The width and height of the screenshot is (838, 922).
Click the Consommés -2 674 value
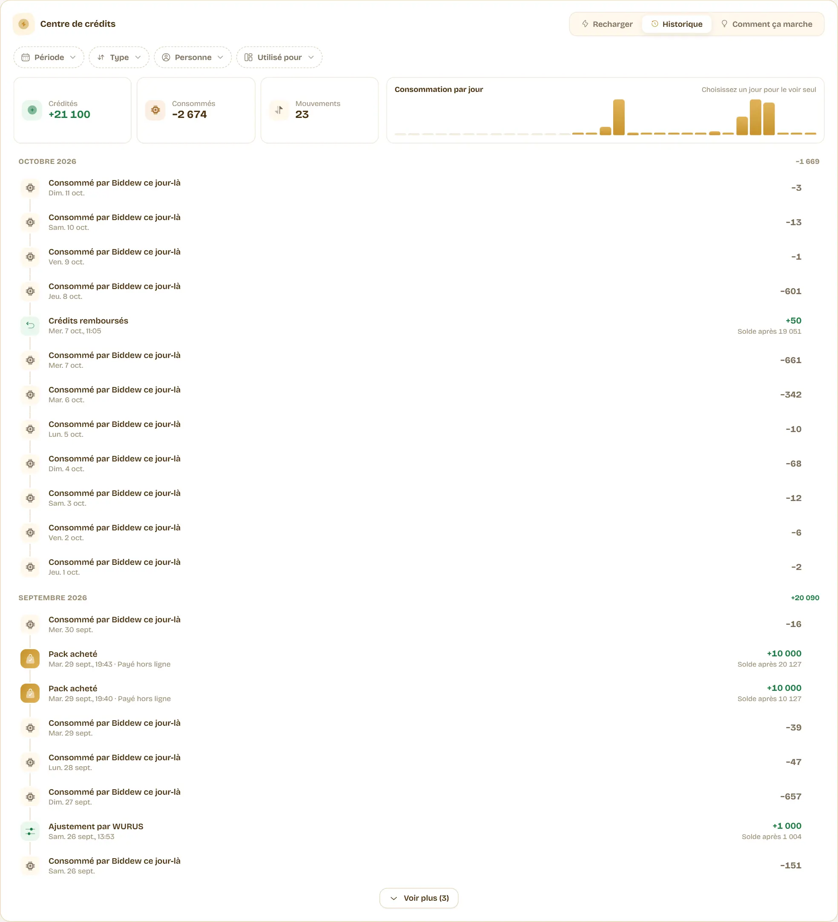(x=189, y=115)
